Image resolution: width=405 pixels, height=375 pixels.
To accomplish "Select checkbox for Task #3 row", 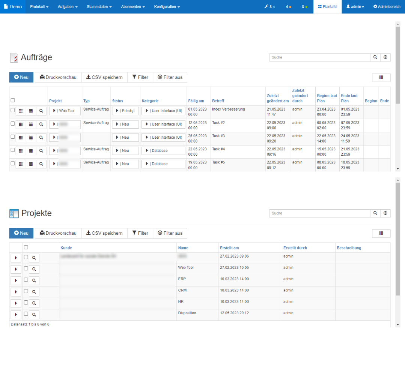I will [13, 137].
